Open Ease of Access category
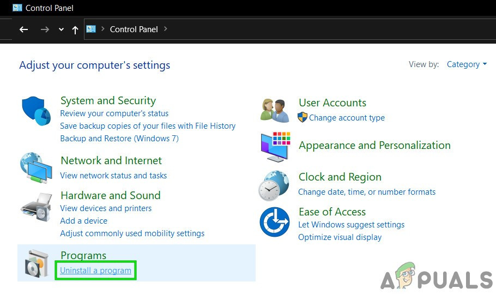Screen dimensions: 496x294 (x=332, y=212)
